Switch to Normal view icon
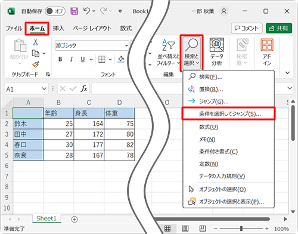This screenshot has width=298, height=234. pos(167,229)
